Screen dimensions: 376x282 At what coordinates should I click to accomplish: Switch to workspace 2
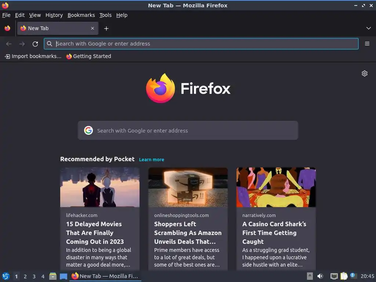point(25,276)
